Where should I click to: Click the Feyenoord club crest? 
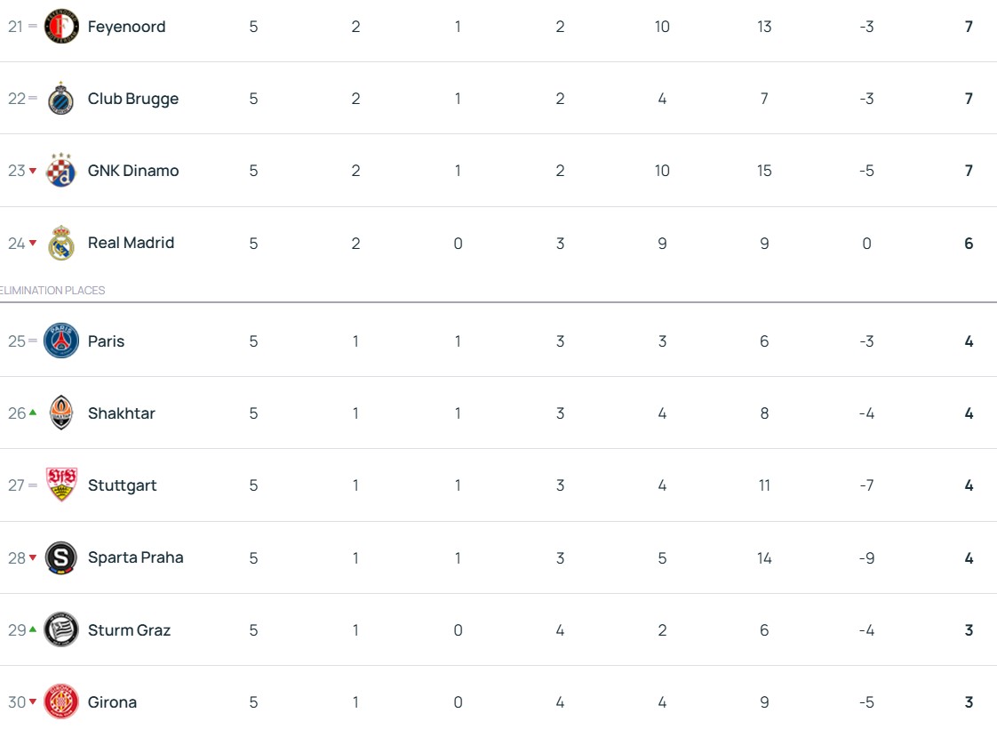click(x=61, y=27)
